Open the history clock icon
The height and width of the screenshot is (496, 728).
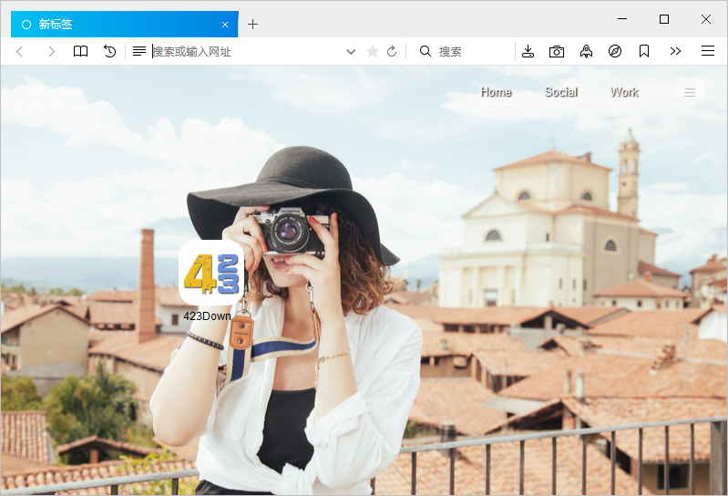[110, 52]
